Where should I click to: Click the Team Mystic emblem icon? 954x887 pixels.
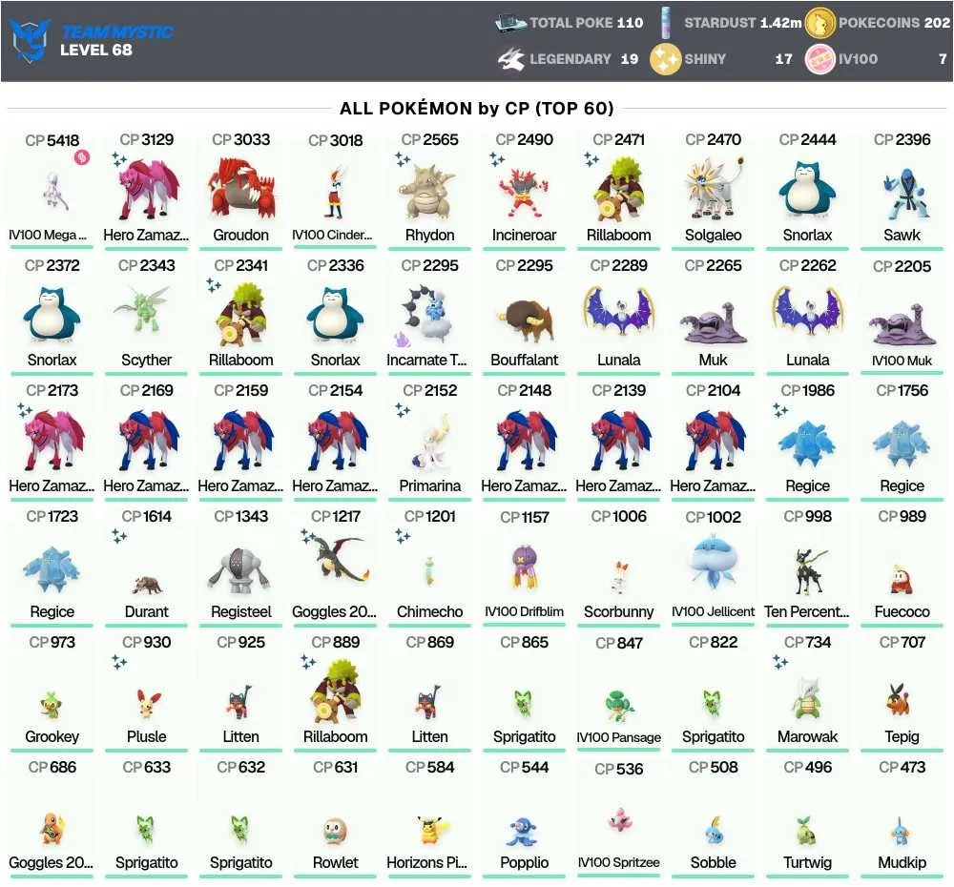(31, 40)
